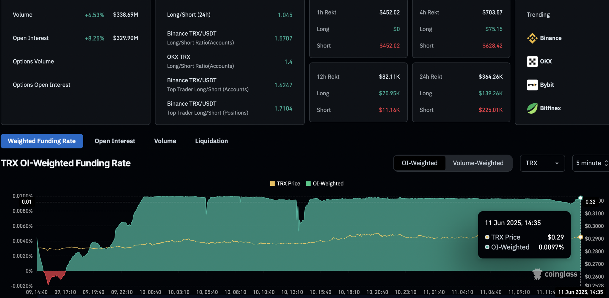Click the 4h Rekt total $703.57
This screenshot has height=298, width=609.
[492, 12]
